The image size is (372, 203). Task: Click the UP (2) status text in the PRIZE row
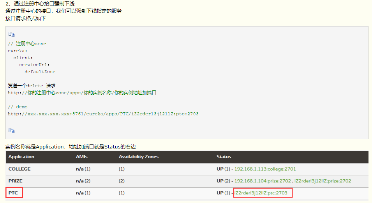[x=223, y=181]
